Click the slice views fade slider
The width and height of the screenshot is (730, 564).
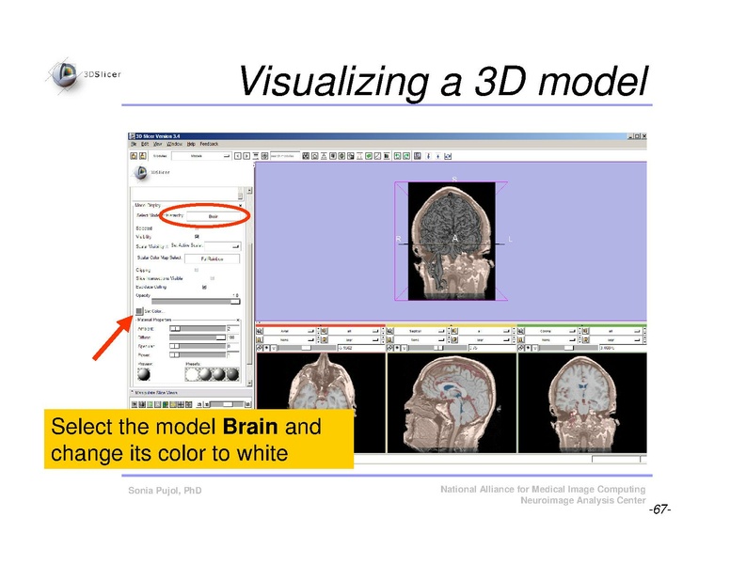pyautogui.click(x=228, y=404)
